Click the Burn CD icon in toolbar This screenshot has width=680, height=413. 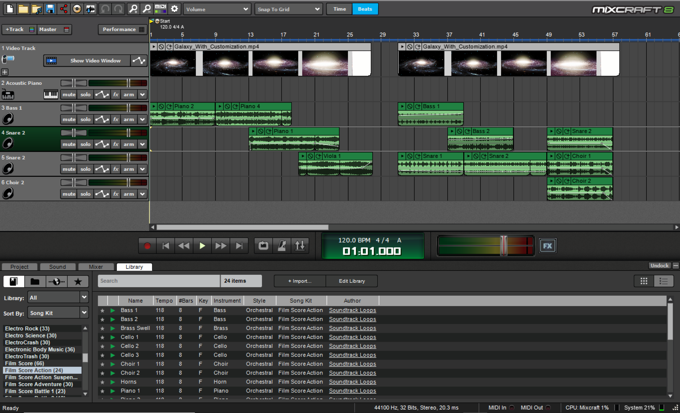(77, 9)
